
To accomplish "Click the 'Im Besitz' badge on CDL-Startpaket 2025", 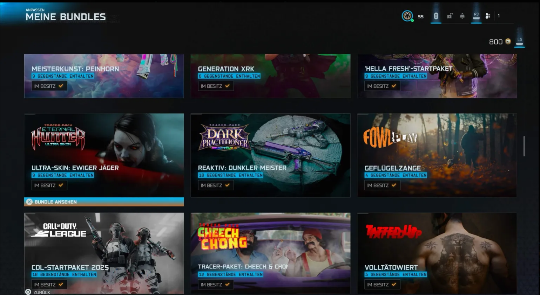I will (49, 285).
